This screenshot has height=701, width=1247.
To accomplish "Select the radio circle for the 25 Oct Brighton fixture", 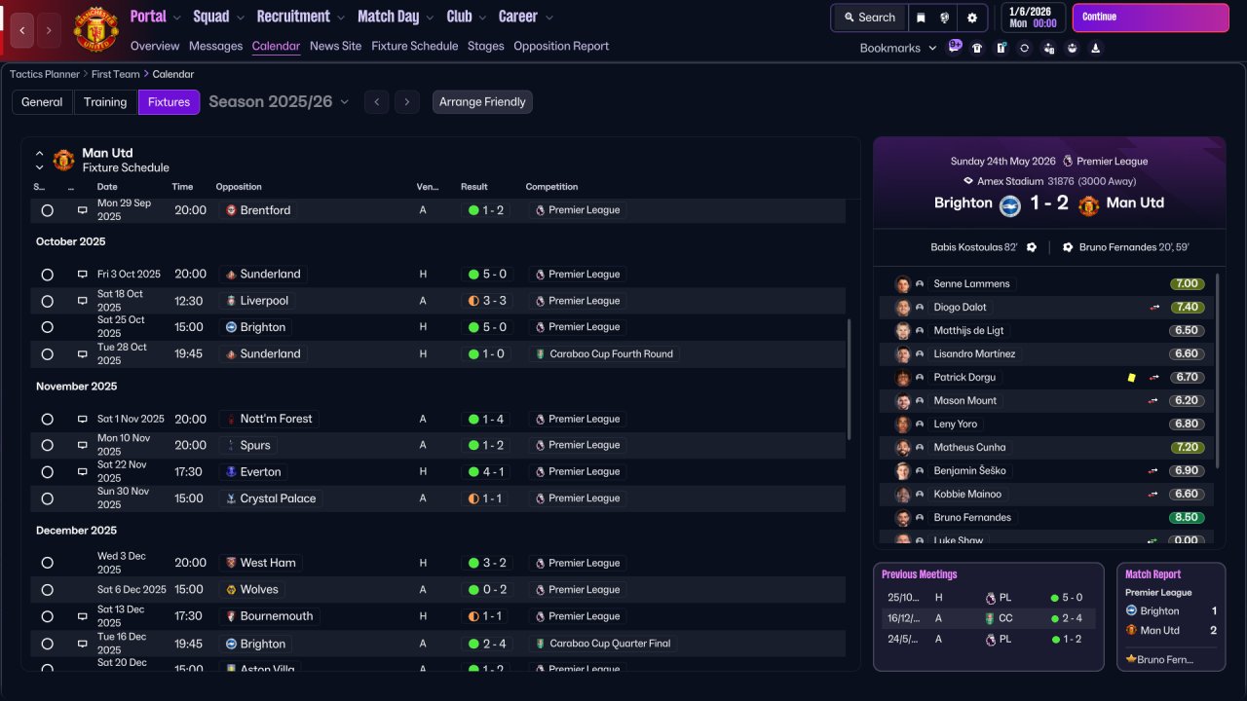I will point(47,327).
